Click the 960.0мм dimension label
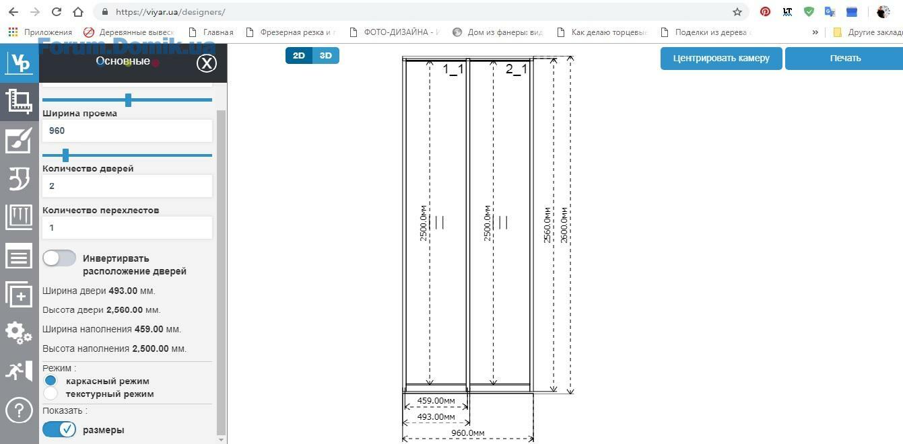903x444 pixels. pyautogui.click(x=467, y=433)
